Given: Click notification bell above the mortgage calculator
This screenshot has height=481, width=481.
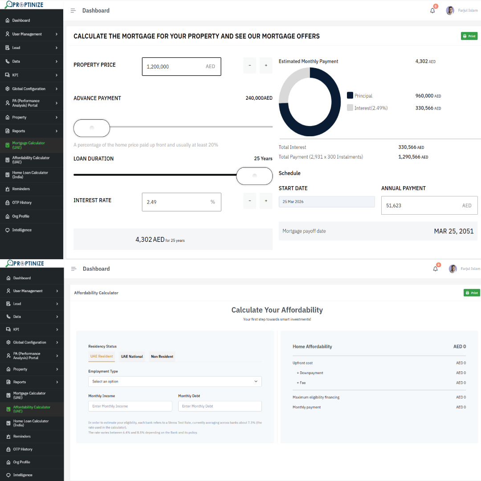Looking at the screenshot, I should [x=432, y=11].
